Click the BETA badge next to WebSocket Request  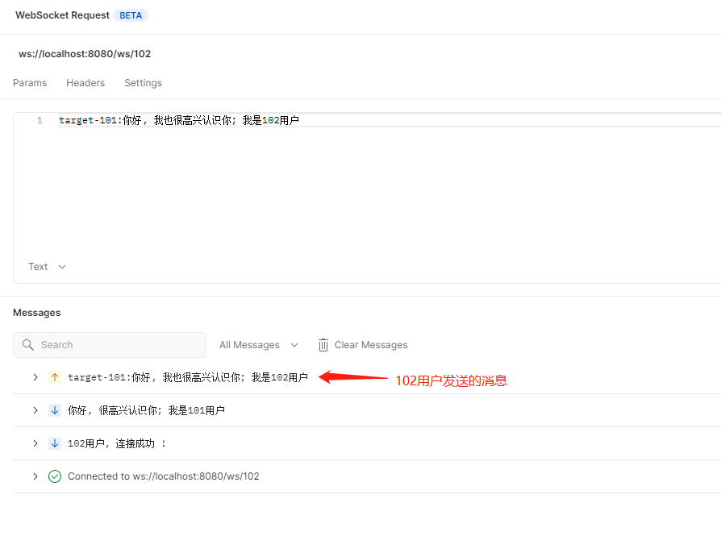click(131, 15)
